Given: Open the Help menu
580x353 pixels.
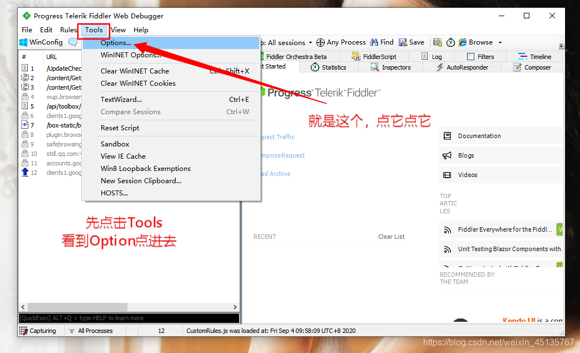Looking at the screenshot, I should (x=141, y=30).
